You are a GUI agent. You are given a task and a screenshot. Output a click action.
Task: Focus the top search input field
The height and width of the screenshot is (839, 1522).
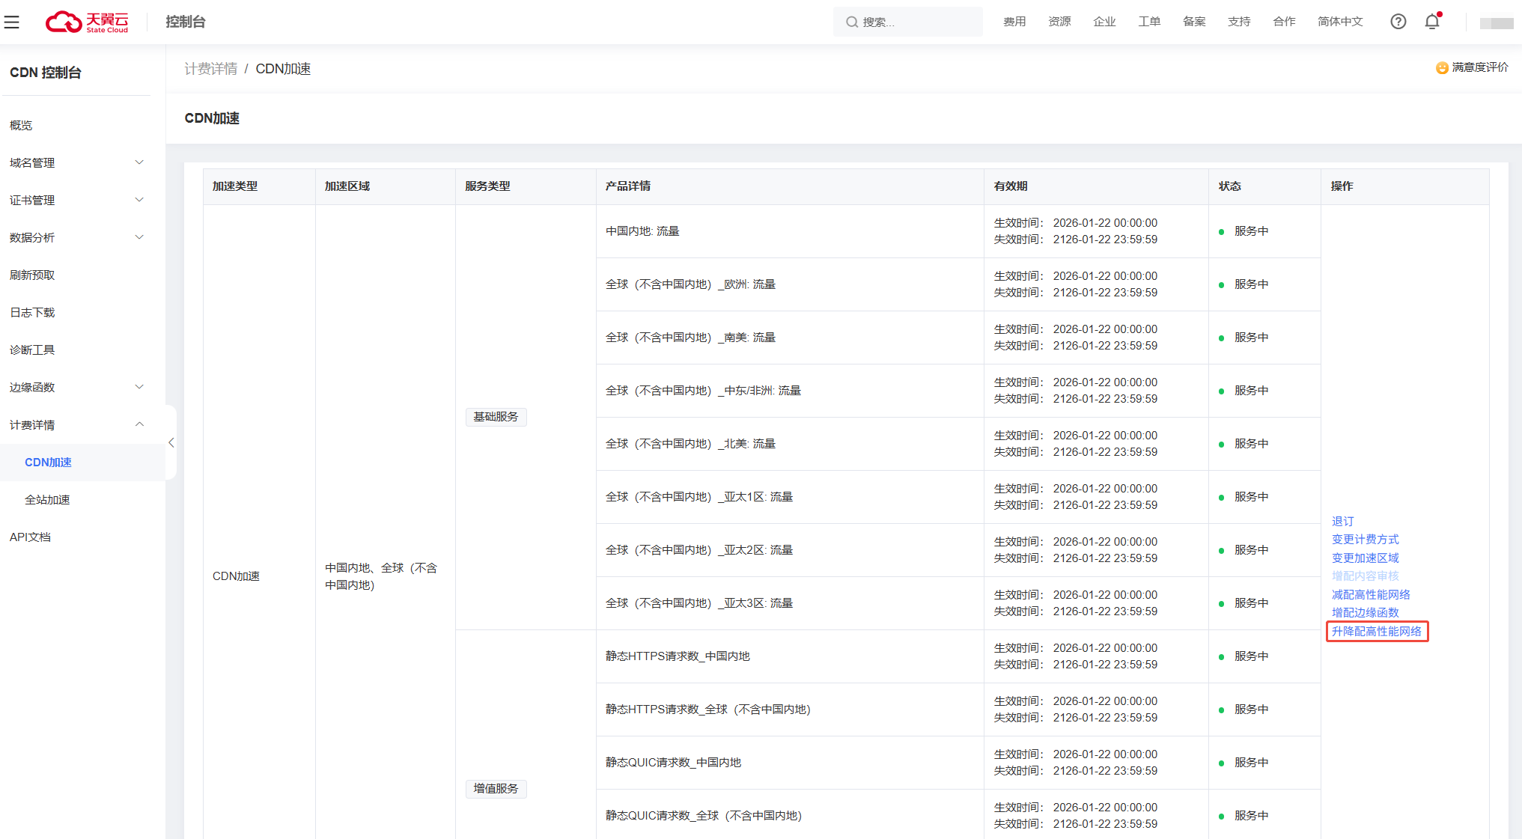[919, 22]
